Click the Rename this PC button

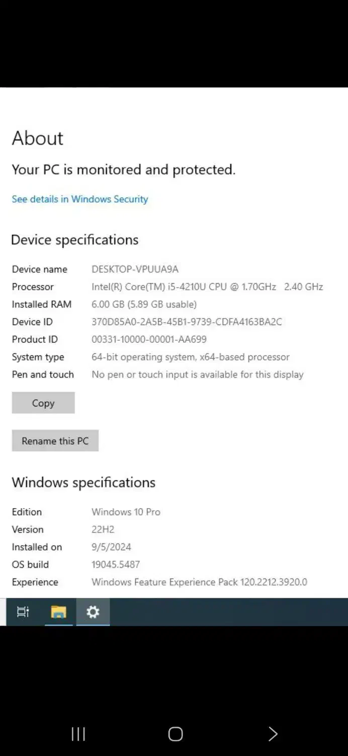click(55, 441)
